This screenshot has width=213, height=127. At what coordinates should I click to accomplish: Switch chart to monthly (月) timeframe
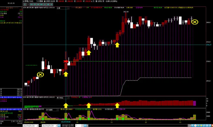[x=51, y=4]
